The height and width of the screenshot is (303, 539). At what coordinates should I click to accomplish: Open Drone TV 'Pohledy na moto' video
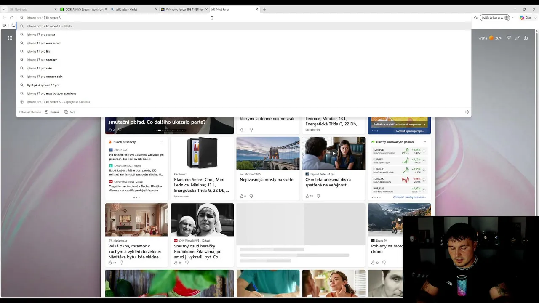[x=387, y=249]
